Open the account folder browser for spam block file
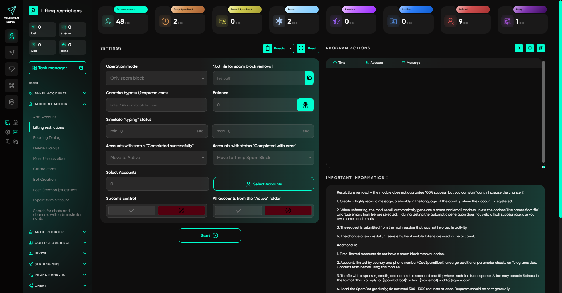The height and width of the screenshot is (293, 562). 309,78
